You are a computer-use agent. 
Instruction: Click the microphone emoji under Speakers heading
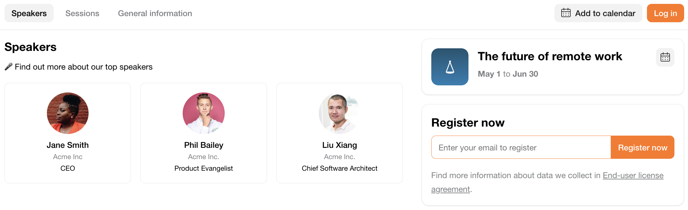(x=9, y=67)
